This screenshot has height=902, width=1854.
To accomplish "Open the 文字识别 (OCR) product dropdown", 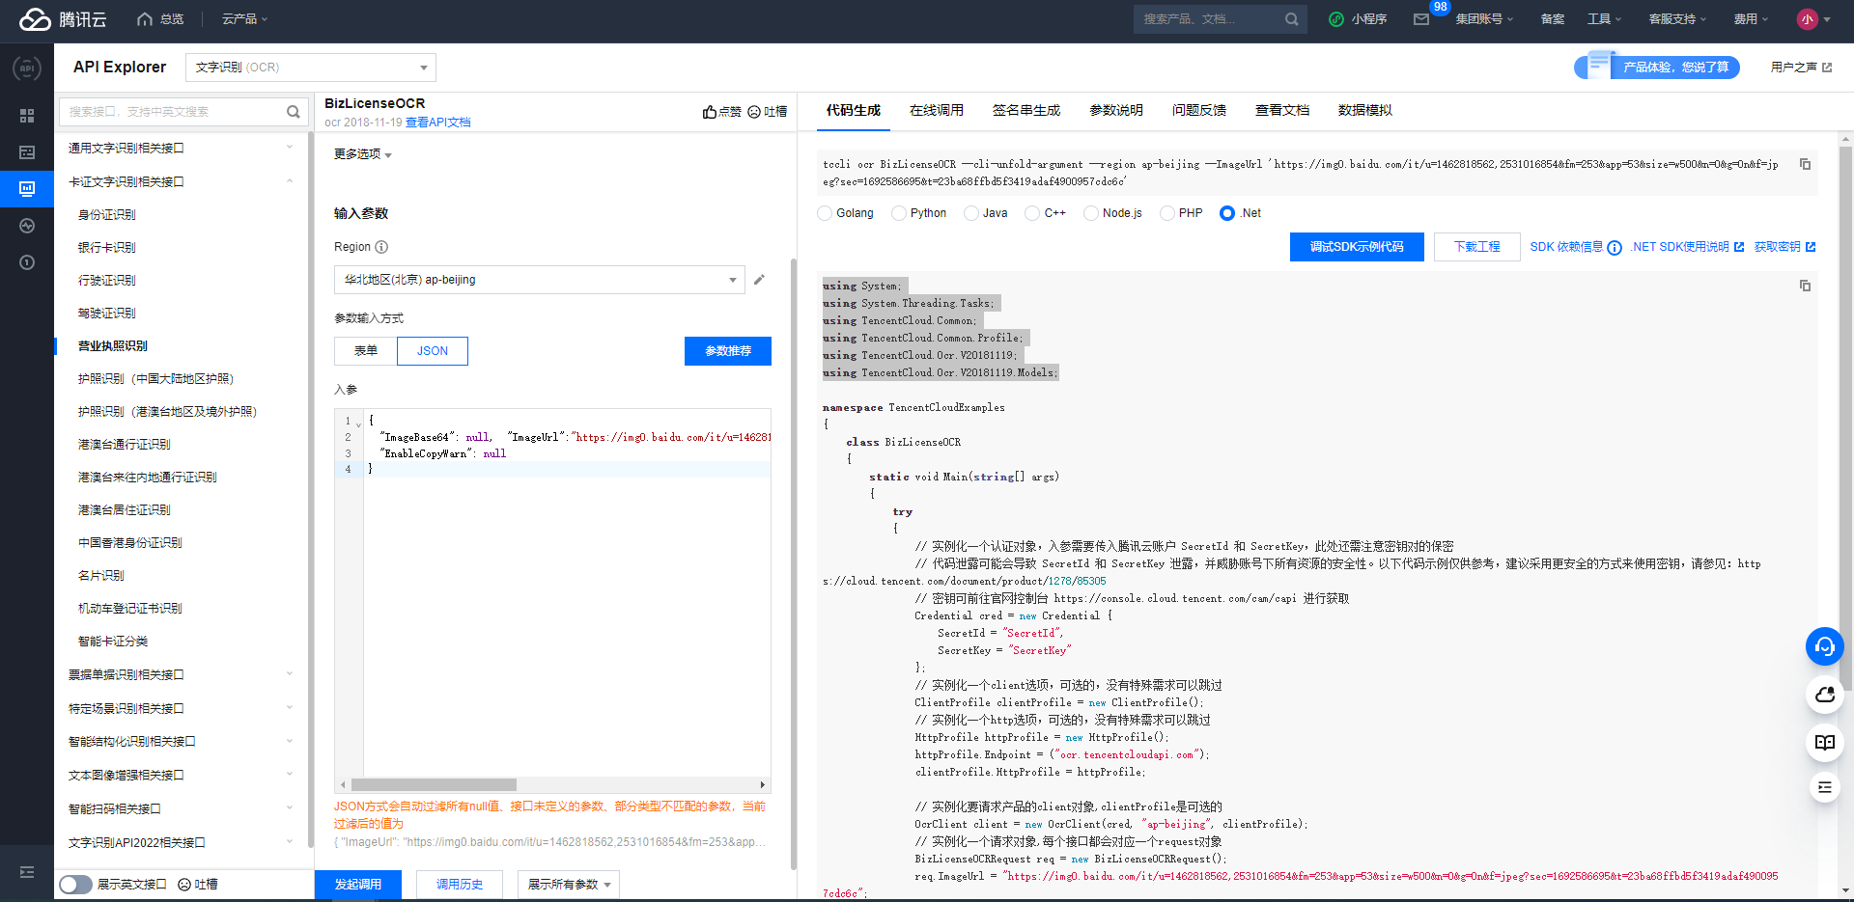I will [x=311, y=68].
